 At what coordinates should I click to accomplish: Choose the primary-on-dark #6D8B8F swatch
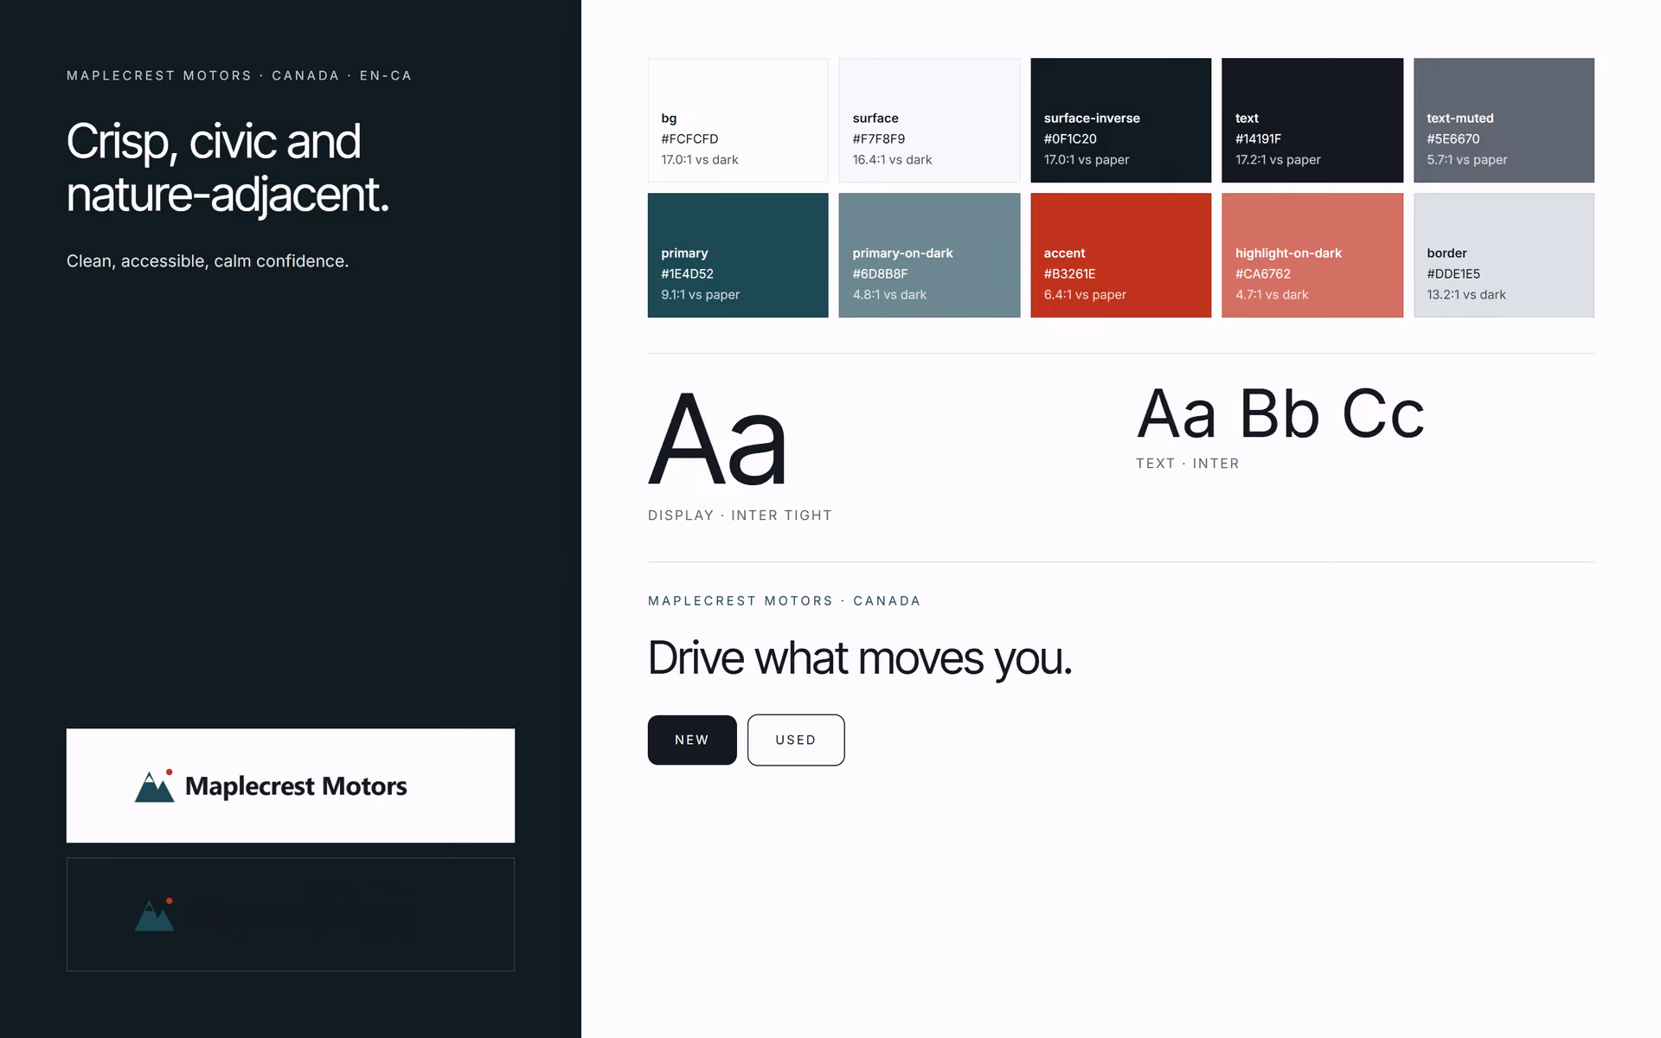point(929,255)
